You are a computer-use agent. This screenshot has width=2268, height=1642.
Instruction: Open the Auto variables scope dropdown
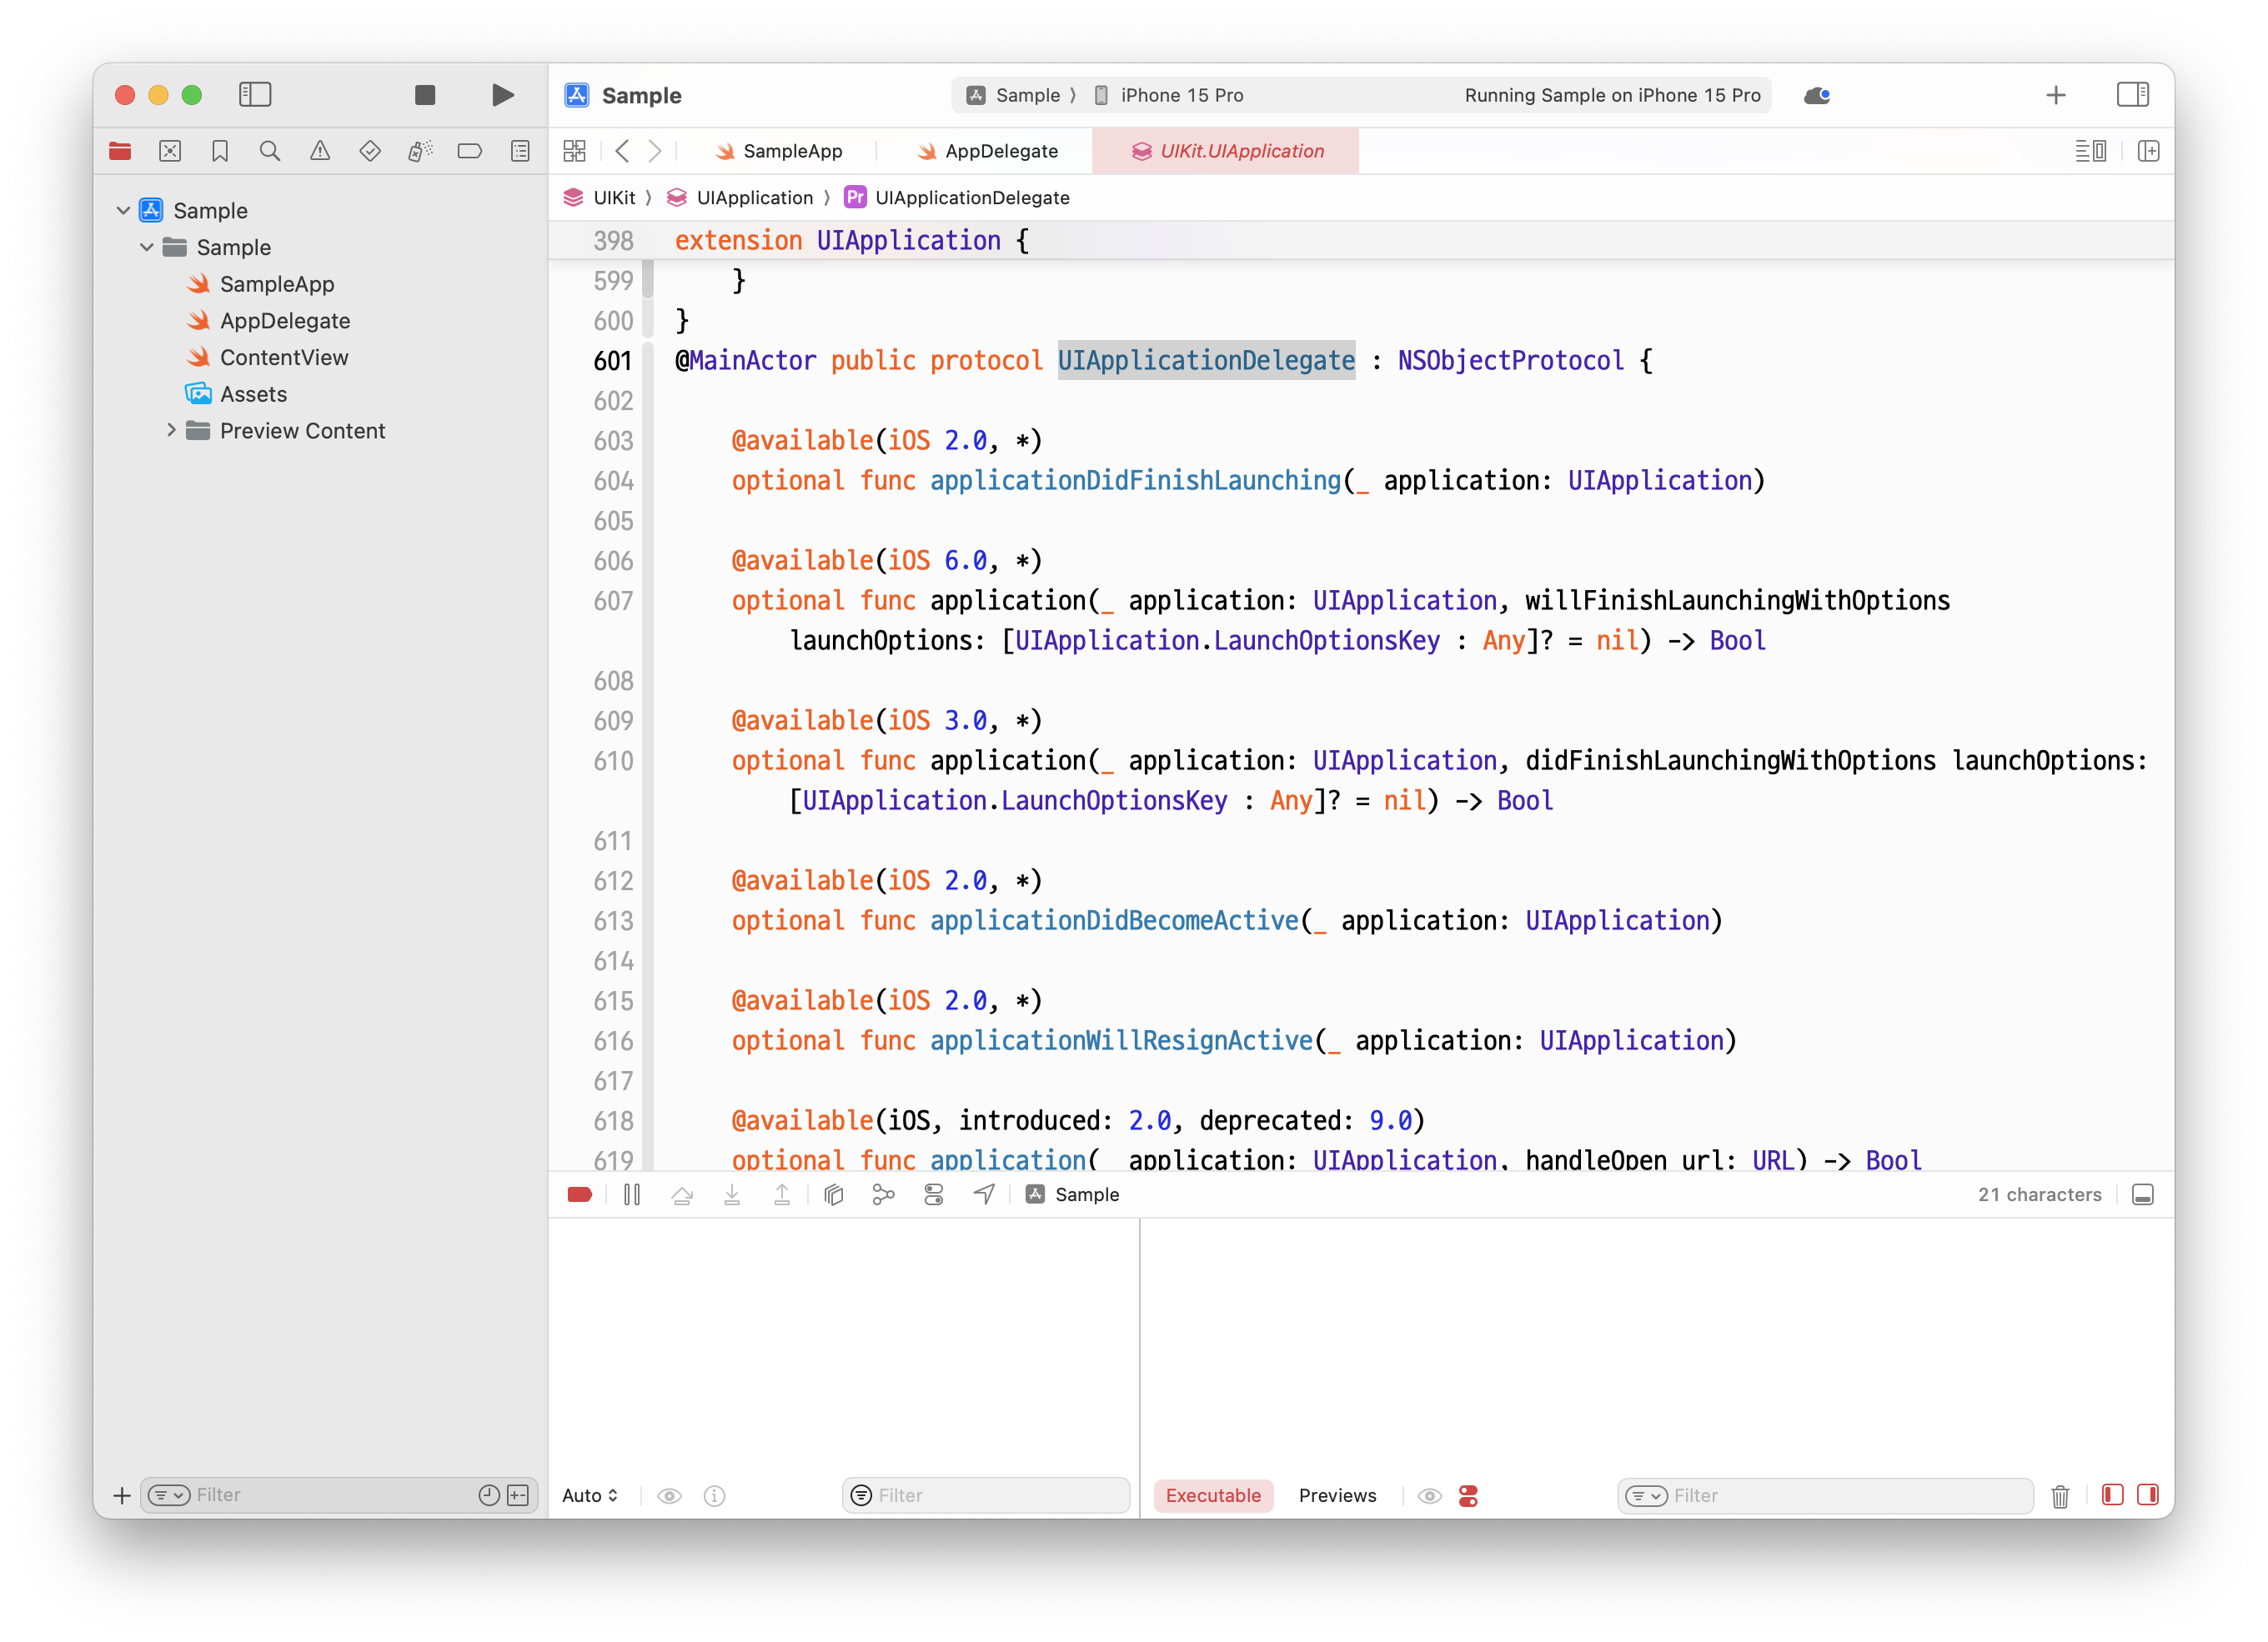coord(589,1495)
